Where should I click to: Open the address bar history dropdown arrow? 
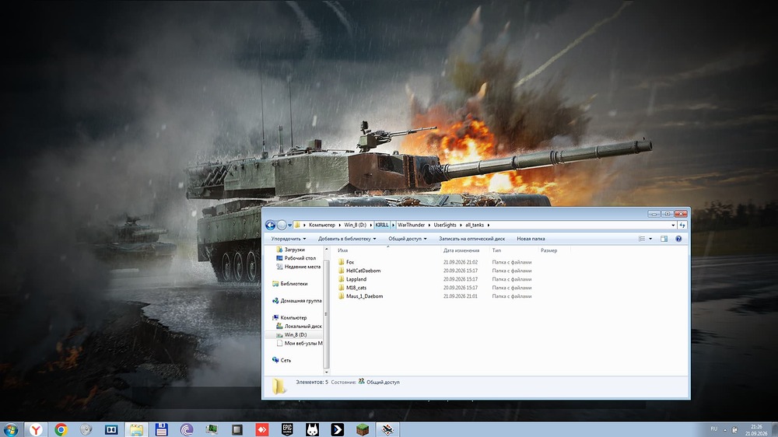(x=673, y=225)
